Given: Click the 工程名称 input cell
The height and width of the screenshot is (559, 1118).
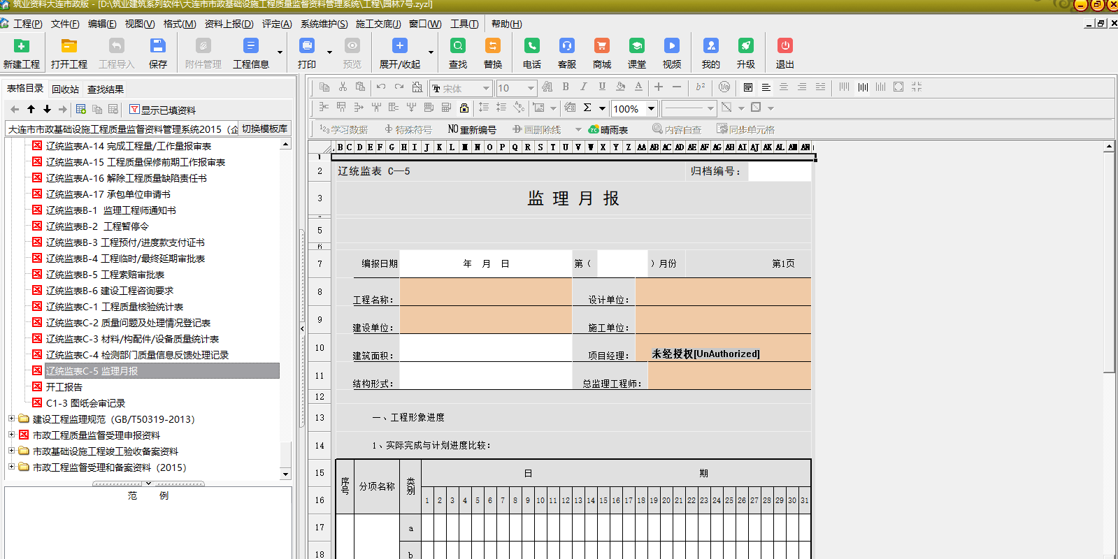Looking at the screenshot, I should click(x=485, y=292).
